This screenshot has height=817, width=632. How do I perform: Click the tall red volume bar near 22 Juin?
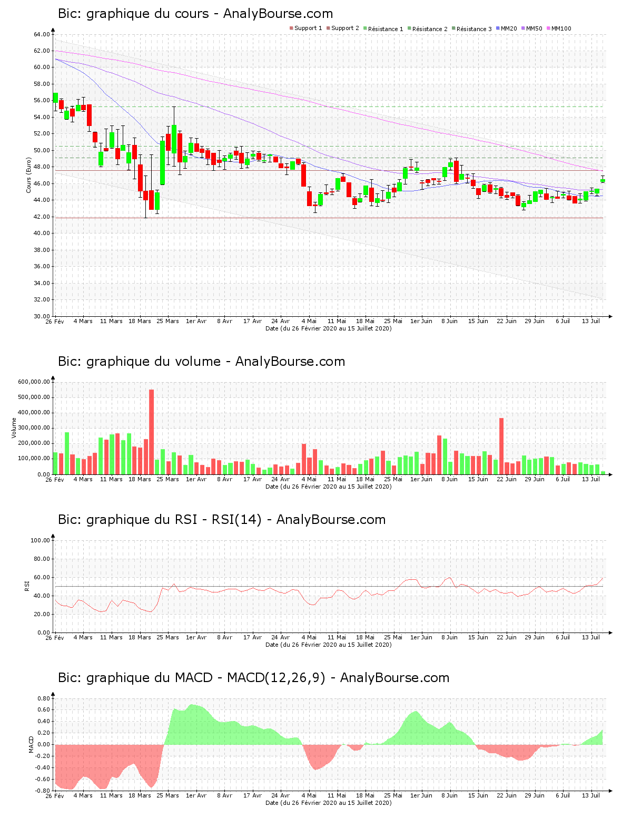tap(501, 446)
